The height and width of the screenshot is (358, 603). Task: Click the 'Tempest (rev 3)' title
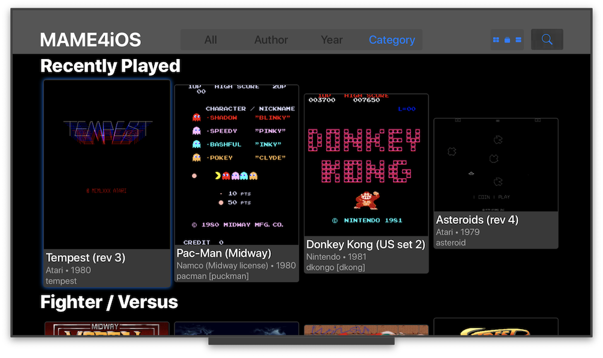click(x=85, y=258)
